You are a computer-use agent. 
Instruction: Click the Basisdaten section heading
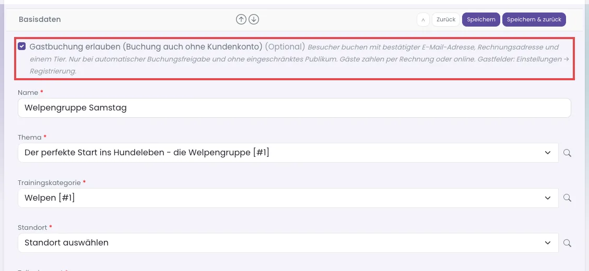(x=40, y=19)
